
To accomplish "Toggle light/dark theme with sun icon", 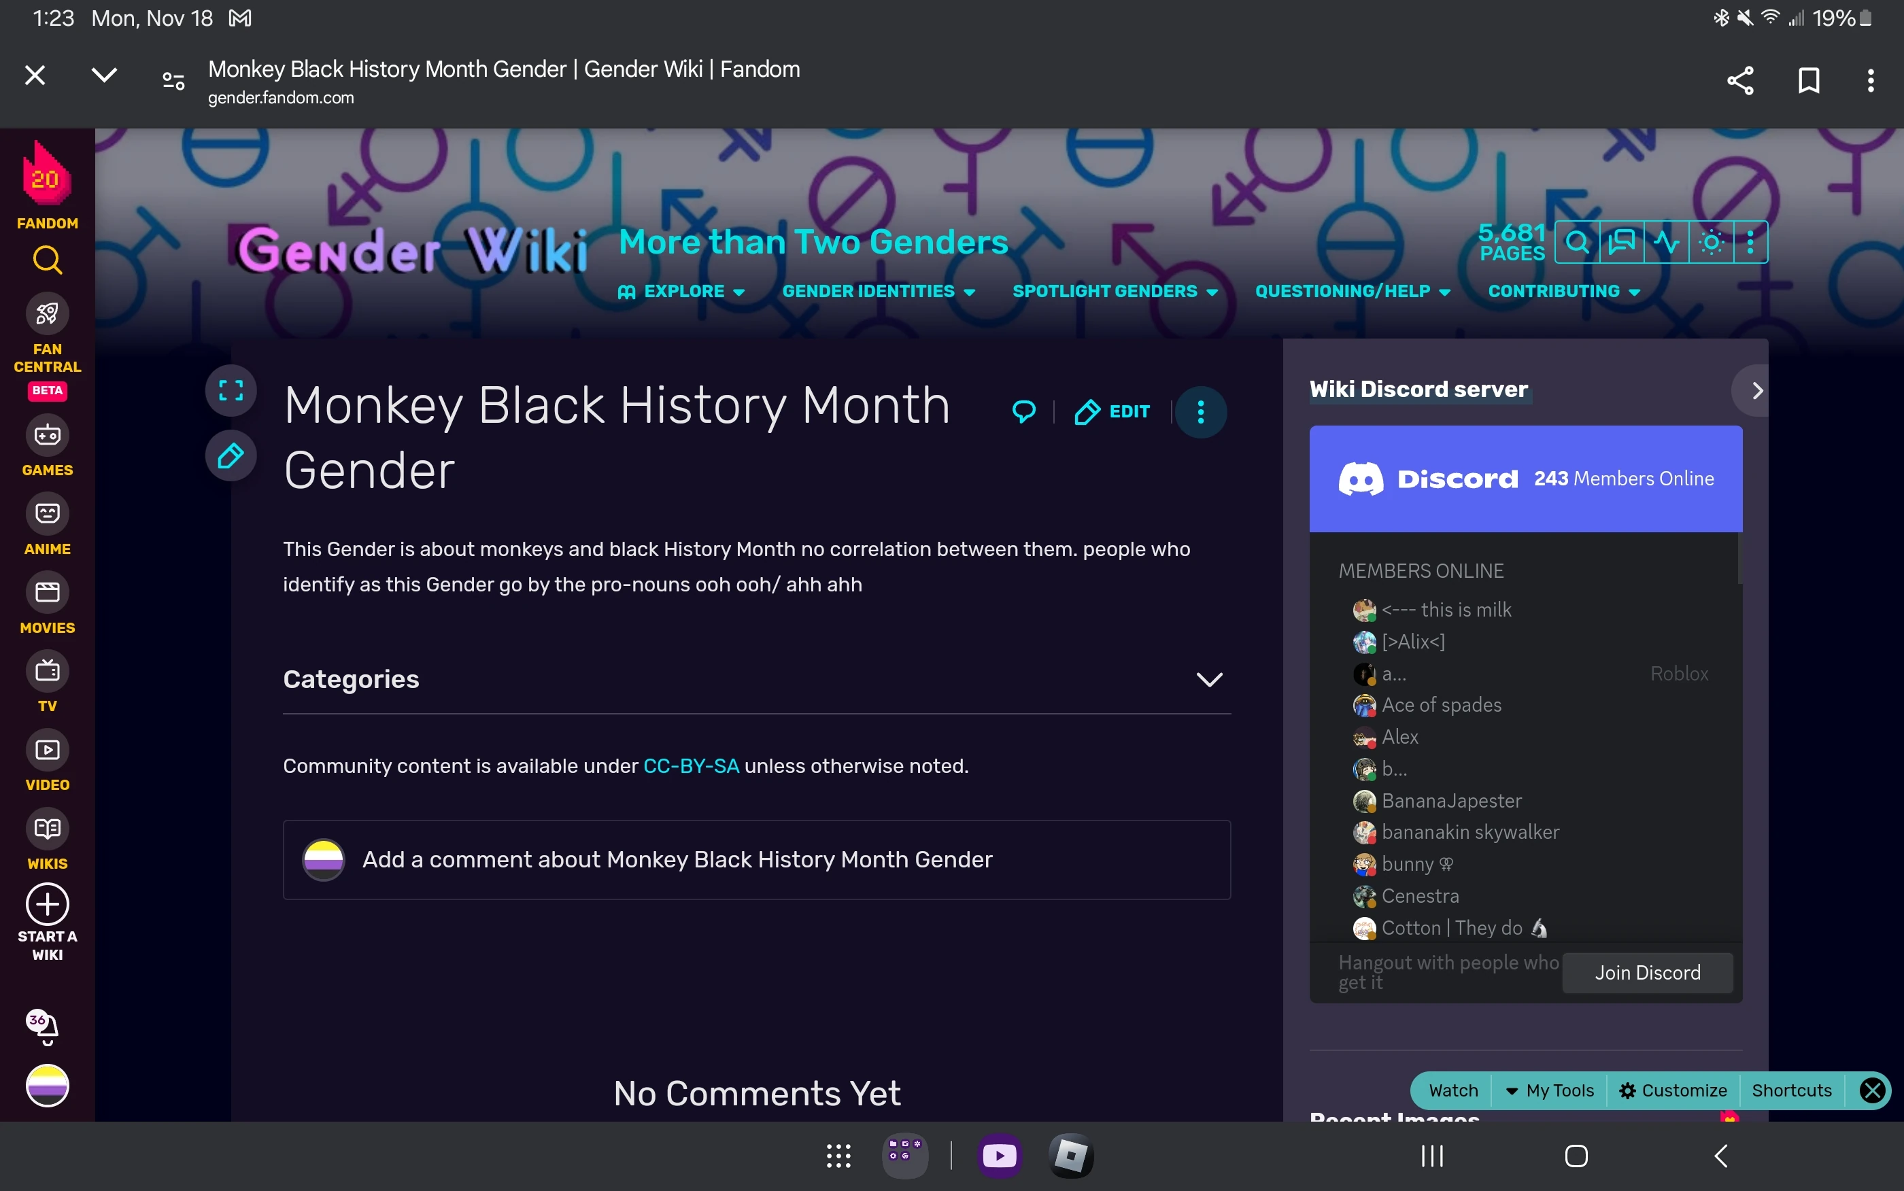I will [1711, 242].
